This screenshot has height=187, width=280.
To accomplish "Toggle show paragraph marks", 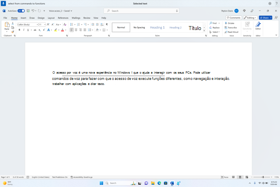I will (x=107, y=25).
